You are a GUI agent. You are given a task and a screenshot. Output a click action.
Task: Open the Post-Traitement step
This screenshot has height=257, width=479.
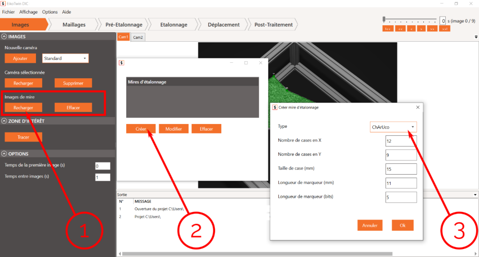273,25
